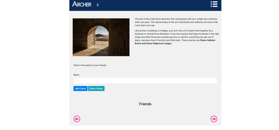This screenshot has width=279, height=130.
Task: Focus the Name text field
Action: (x=145, y=81)
